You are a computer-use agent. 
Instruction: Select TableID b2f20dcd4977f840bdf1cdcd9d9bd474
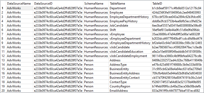(177, 39)
